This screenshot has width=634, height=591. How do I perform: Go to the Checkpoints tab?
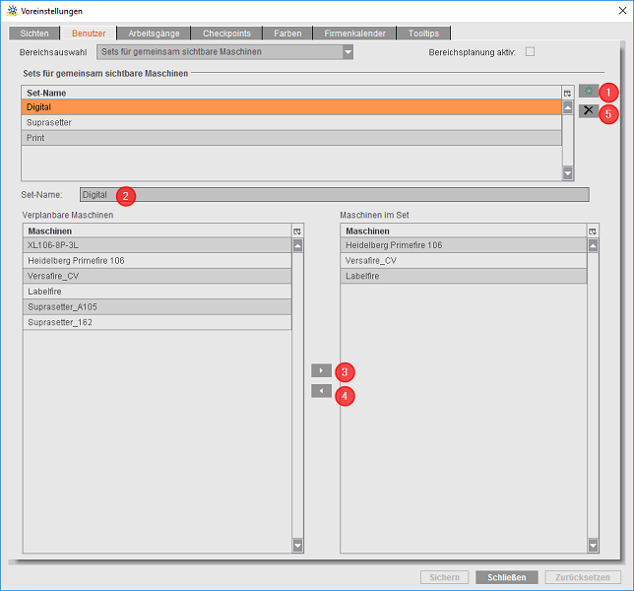(226, 33)
